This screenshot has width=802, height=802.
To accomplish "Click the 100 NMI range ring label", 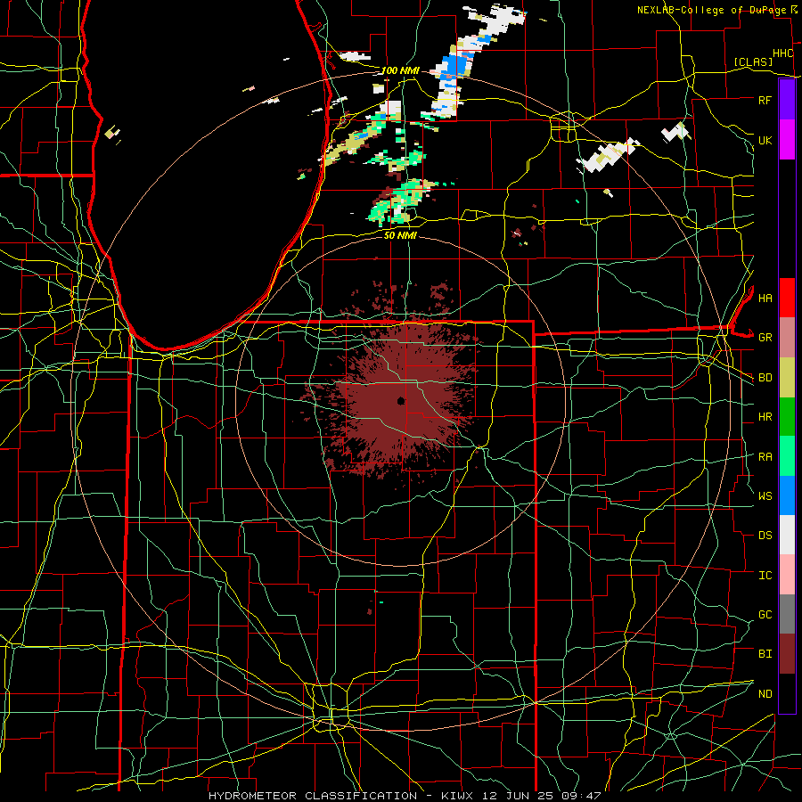I will 400,70.
